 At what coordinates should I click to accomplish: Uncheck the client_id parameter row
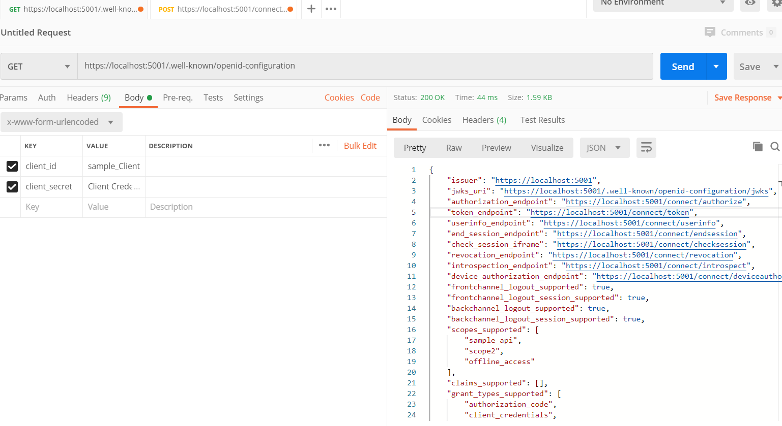pyautogui.click(x=12, y=166)
